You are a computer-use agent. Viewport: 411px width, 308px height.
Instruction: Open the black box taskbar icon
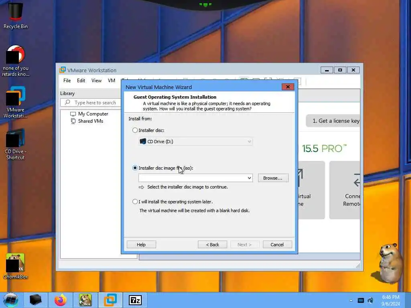pyautogui.click(x=35, y=300)
